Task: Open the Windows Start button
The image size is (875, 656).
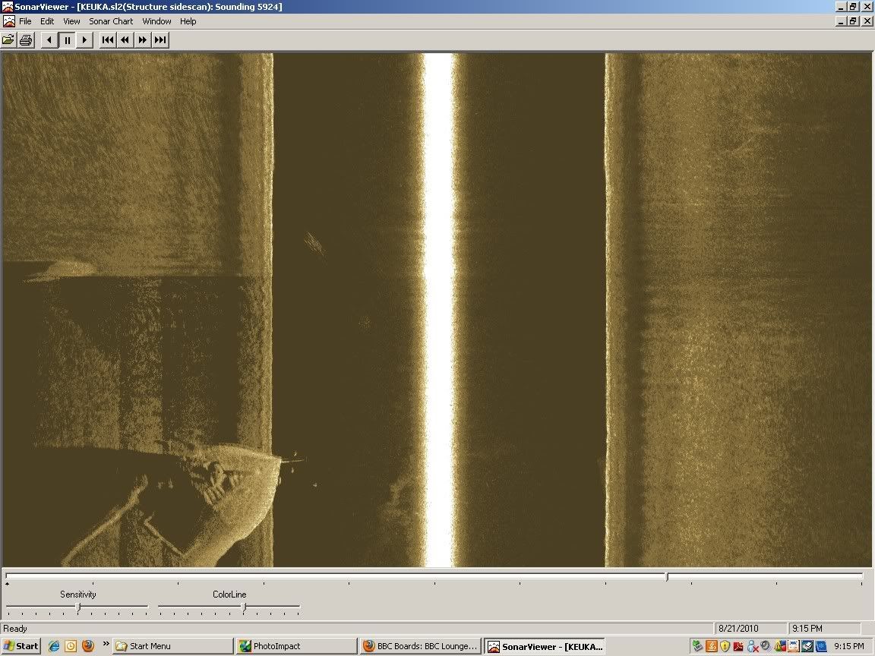Action: point(21,646)
